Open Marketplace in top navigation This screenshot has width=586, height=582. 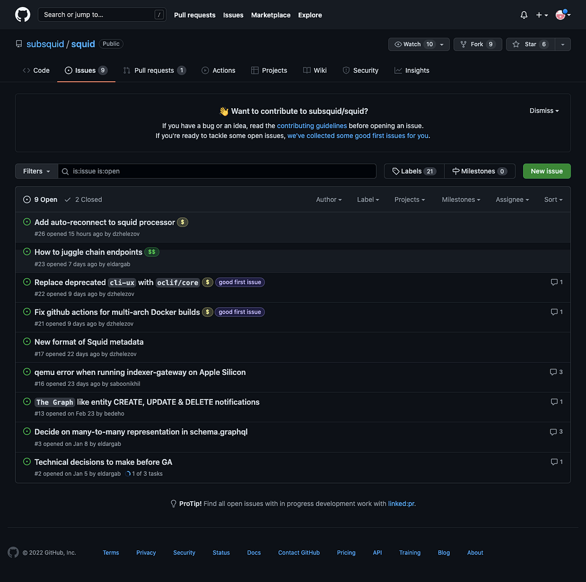click(271, 15)
